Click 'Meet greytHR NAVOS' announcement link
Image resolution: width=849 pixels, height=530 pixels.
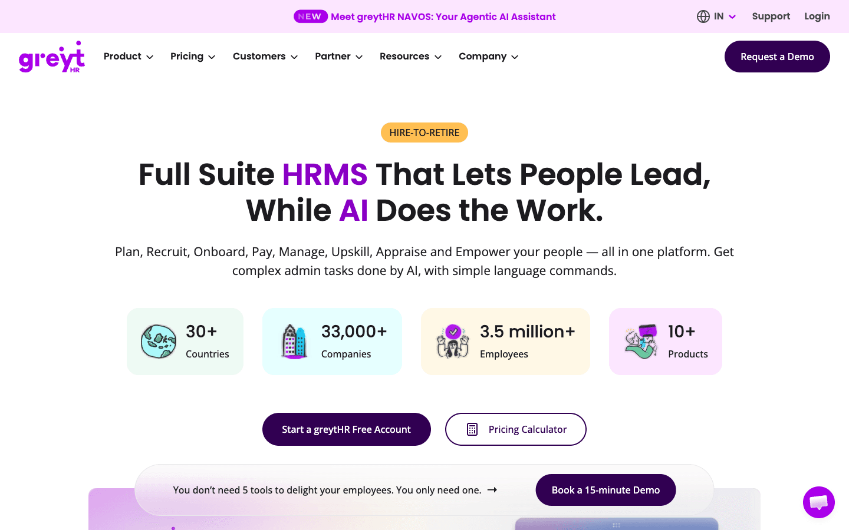click(x=443, y=16)
